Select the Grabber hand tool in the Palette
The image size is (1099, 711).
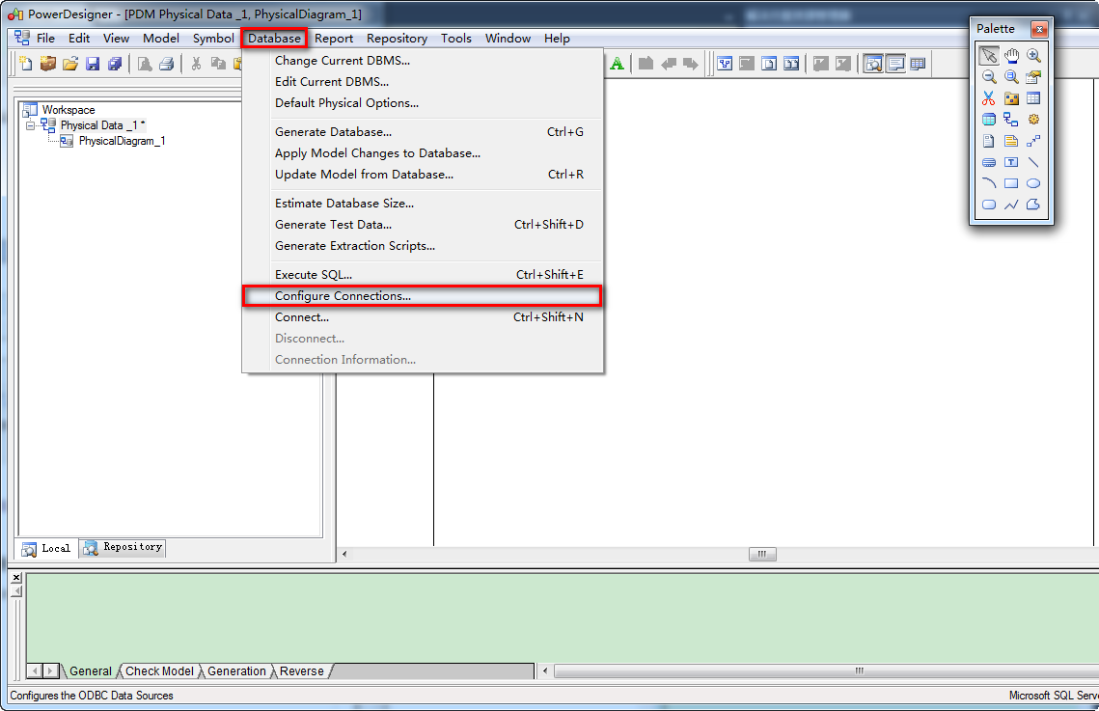(x=1011, y=55)
